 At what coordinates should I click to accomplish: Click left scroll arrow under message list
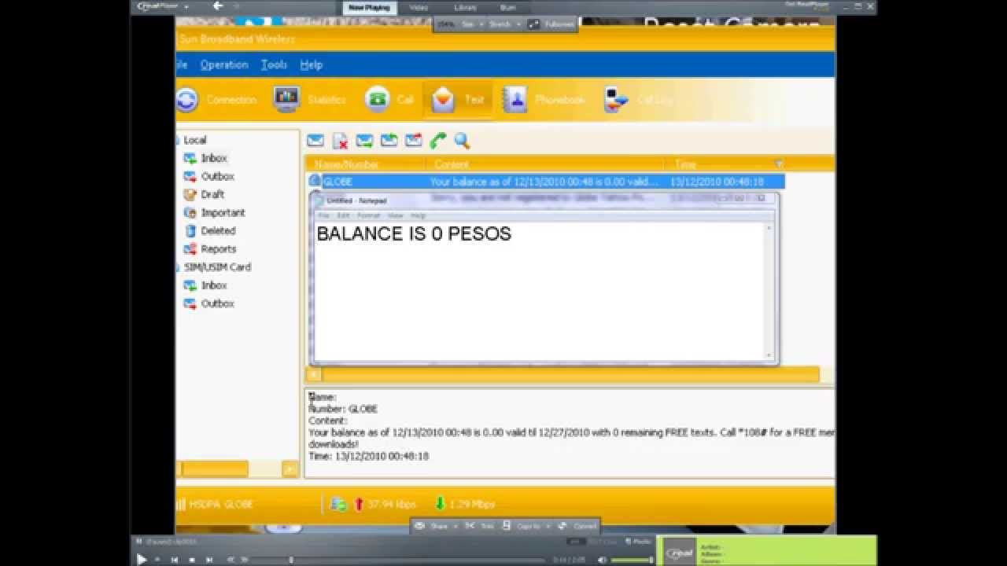tap(313, 375)
